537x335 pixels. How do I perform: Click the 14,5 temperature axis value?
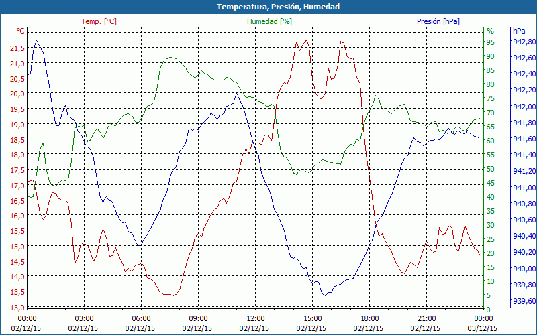17,261
